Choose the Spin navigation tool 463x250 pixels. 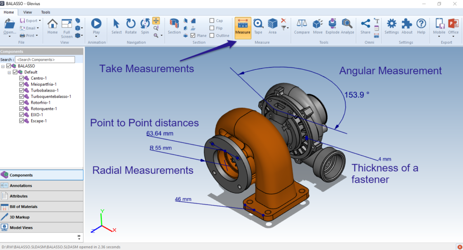pyautogui.click(x=145, y=23)
